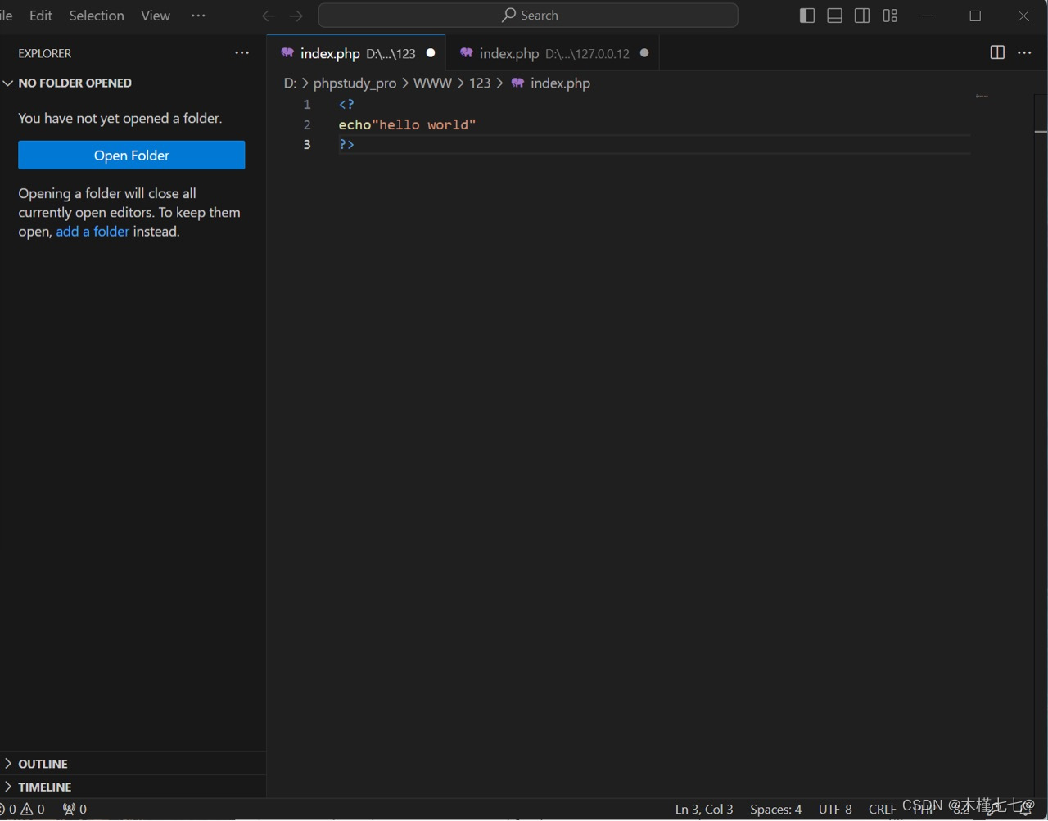Select the phpstudy_pro breadcrumb

(355, 83)
